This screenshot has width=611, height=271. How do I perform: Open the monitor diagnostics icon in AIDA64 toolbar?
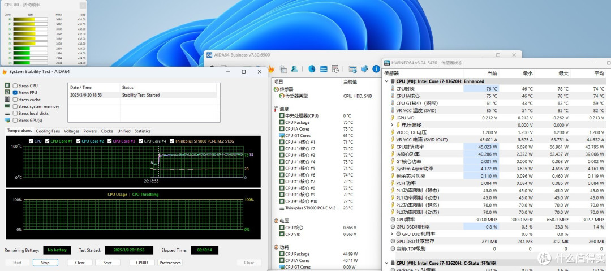click(x=352, y=69)
